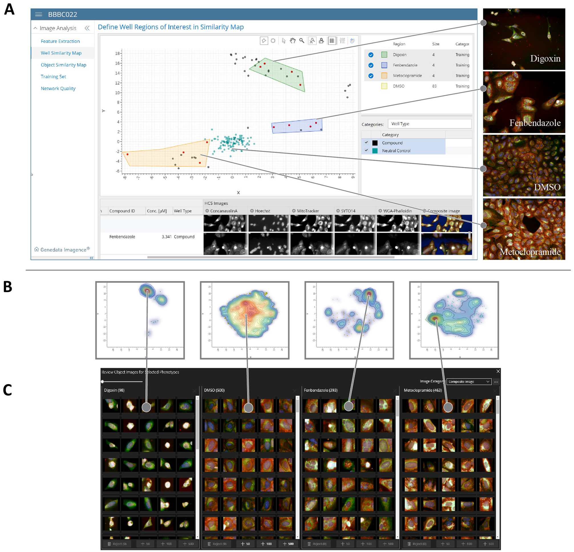Click the Genedata Imagence home link
Screen dimensions: 574x552
coord(62,249)
